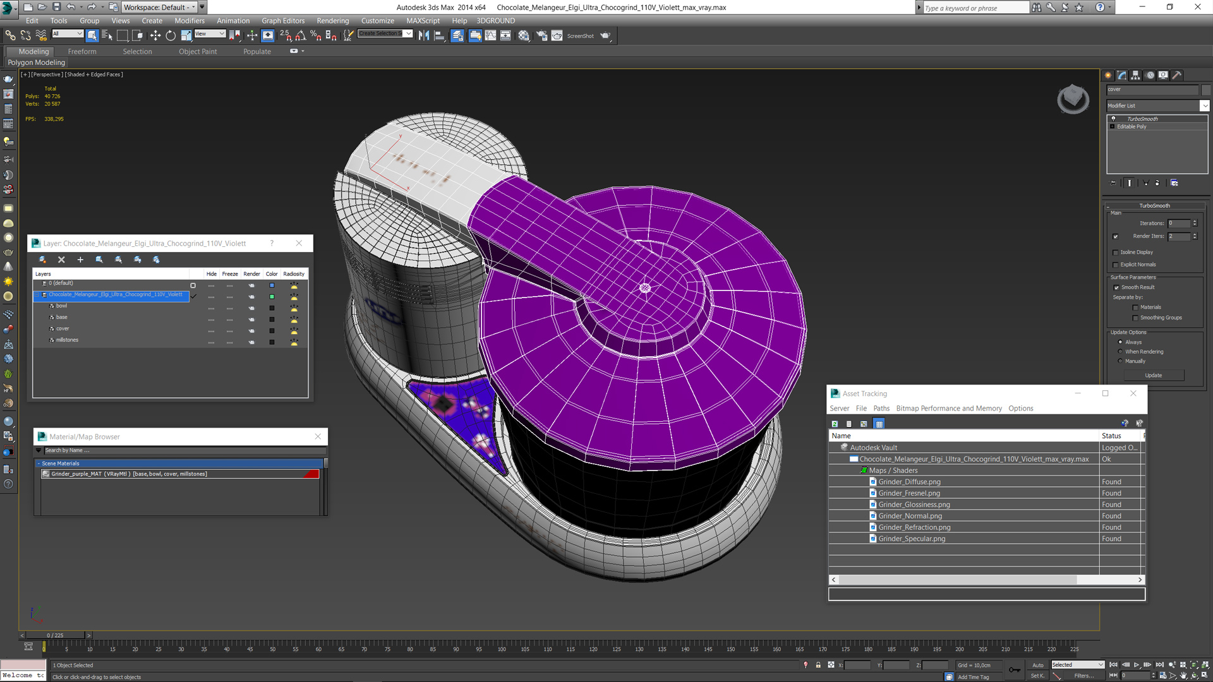Expand Editable Poly in modifier stack
The width and height of the screenshot is (1213, 682).
point(1113,127)
